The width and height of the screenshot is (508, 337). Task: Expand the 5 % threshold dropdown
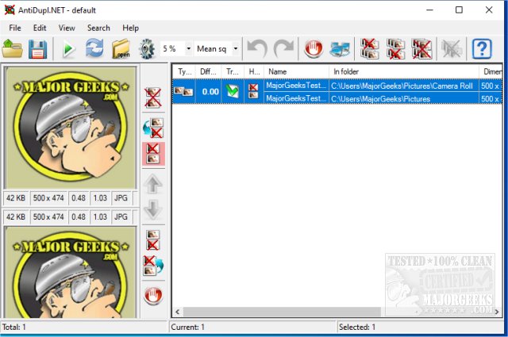pyautogui.click(x=189, y=49)
